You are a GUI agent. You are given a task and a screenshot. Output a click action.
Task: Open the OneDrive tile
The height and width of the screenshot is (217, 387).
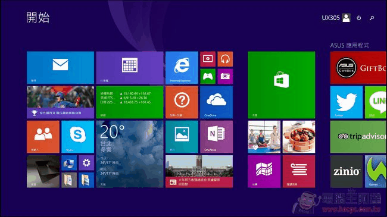(217, 102)
